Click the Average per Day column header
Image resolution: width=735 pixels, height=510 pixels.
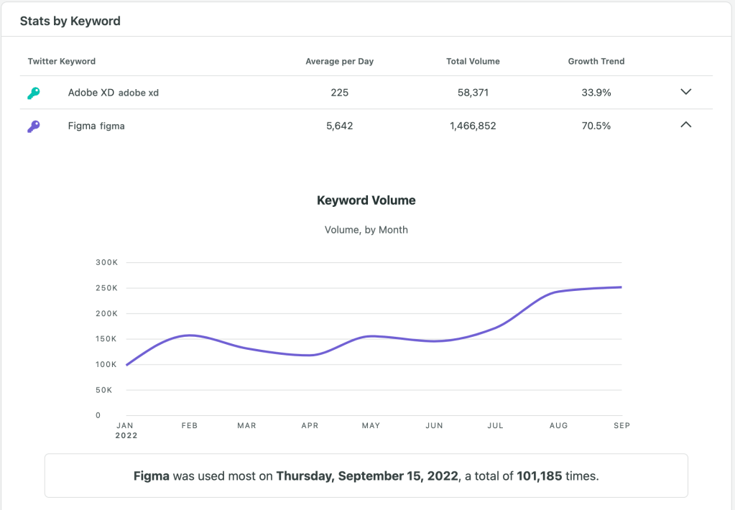pos(339,62)
